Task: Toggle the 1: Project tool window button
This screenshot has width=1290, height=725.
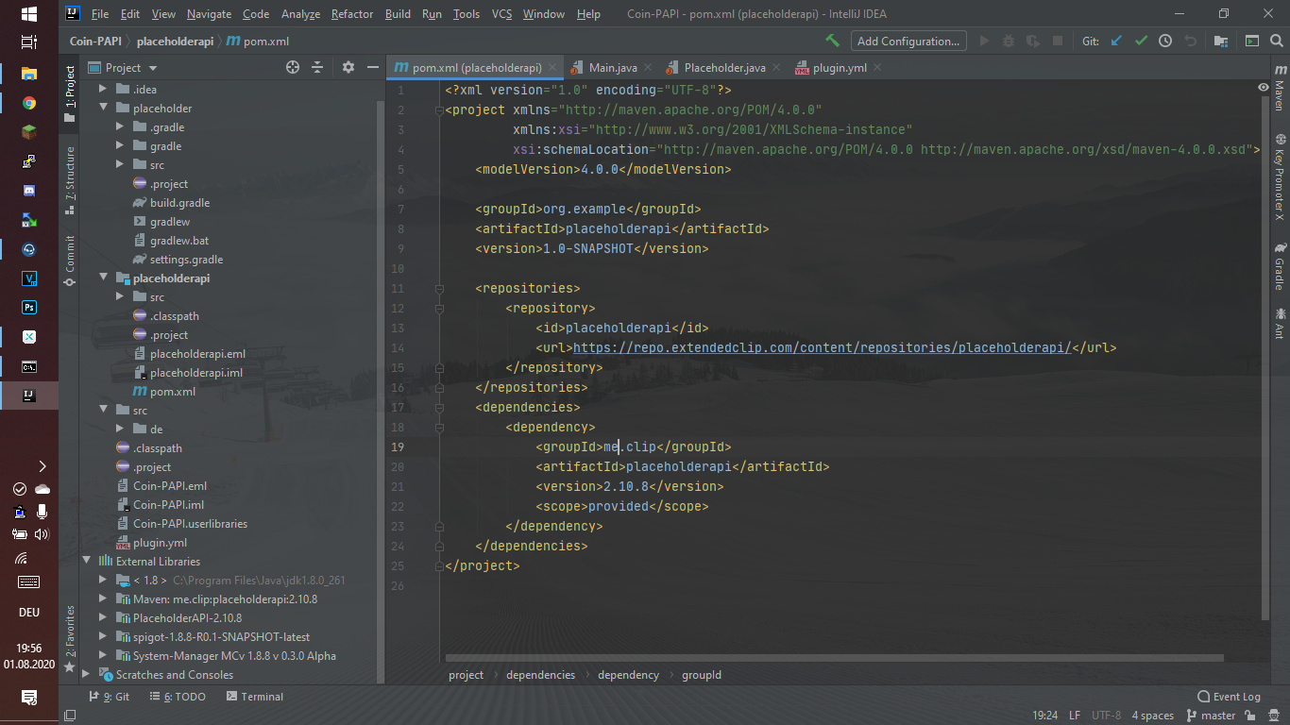Action: tap(69, 94)
